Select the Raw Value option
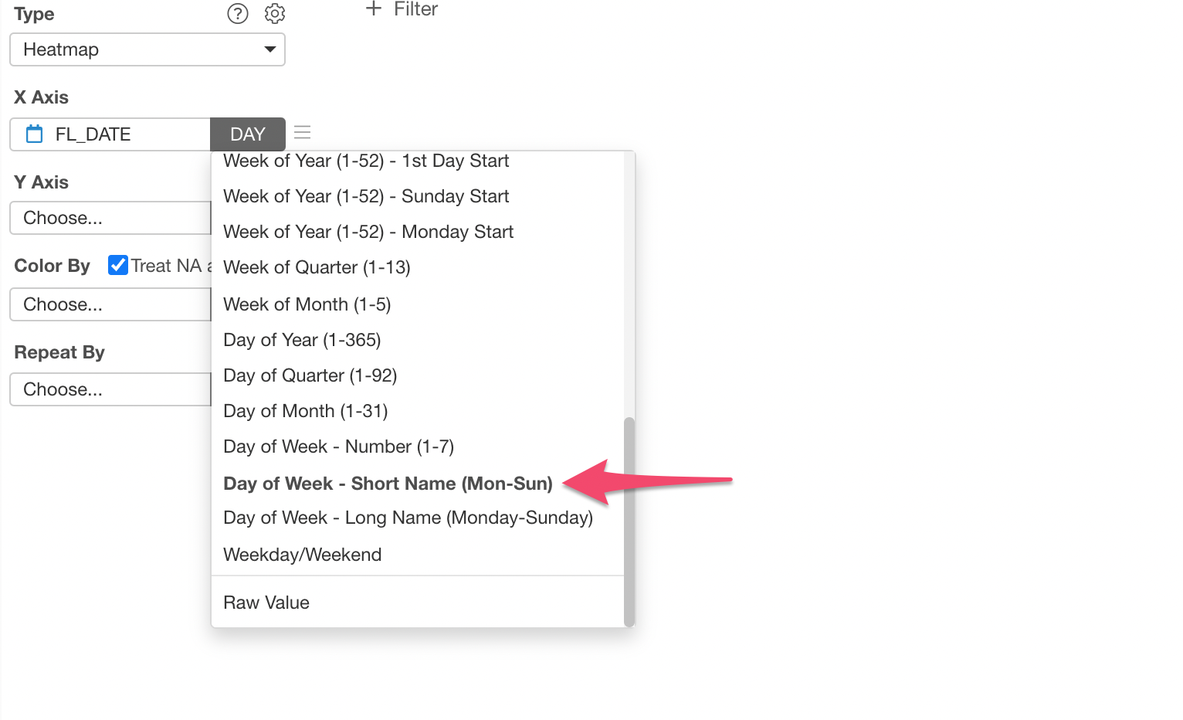Viewport: 1183px width, 720px height. (x=266, y=603)
